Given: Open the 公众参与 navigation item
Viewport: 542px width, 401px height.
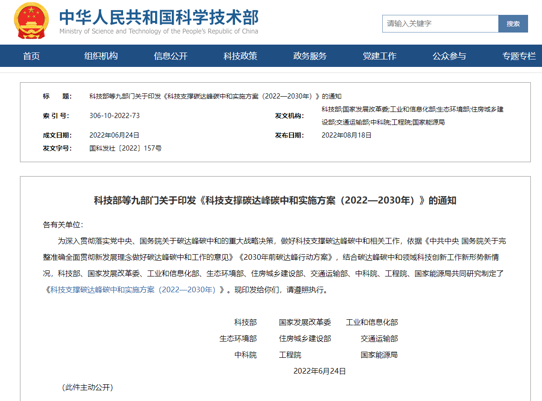Looking at the screenshot, I should tap(450, 56).
